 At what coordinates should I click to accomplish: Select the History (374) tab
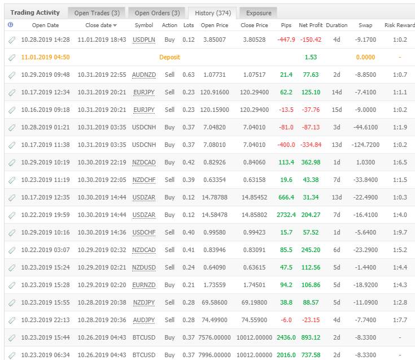click(213, 13)
